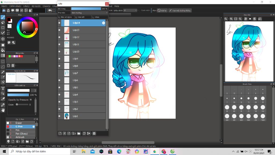The width and height of the screenshot is (275, 155).
Task: Click zoom out icon in Navigator panel
Action: [x=240, y=19]
